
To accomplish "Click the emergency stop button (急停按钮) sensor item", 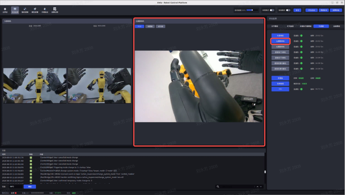I will [280, 84].
